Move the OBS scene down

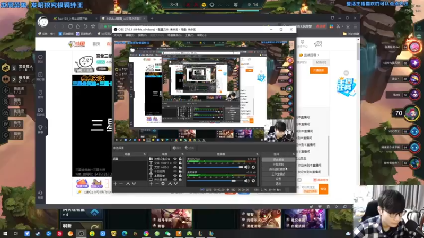[134, 184]
